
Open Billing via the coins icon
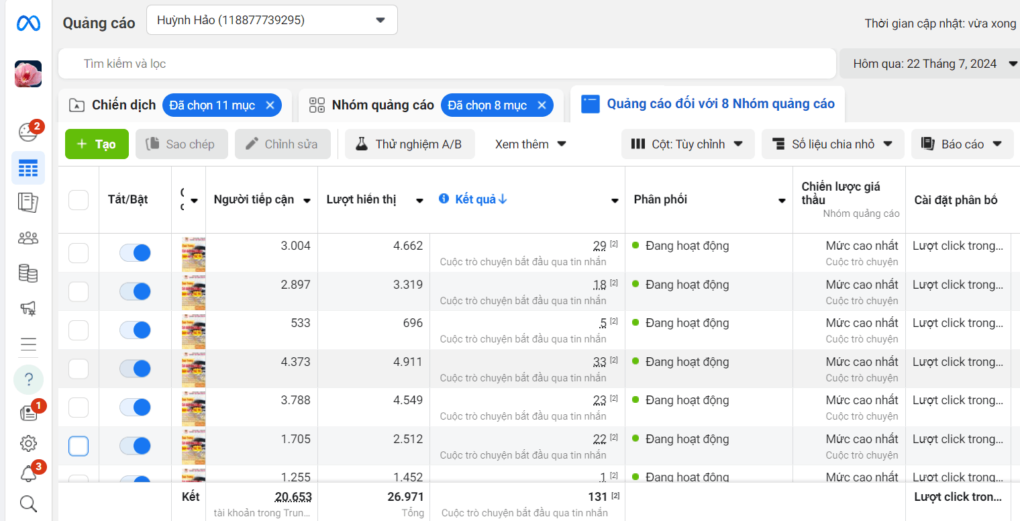point(28,273)
